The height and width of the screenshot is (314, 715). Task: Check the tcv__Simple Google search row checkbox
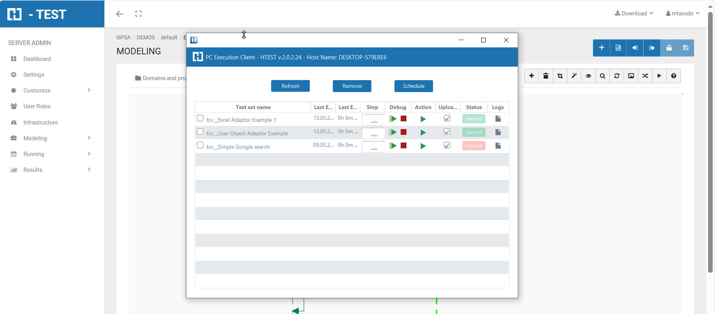(200, 145)
